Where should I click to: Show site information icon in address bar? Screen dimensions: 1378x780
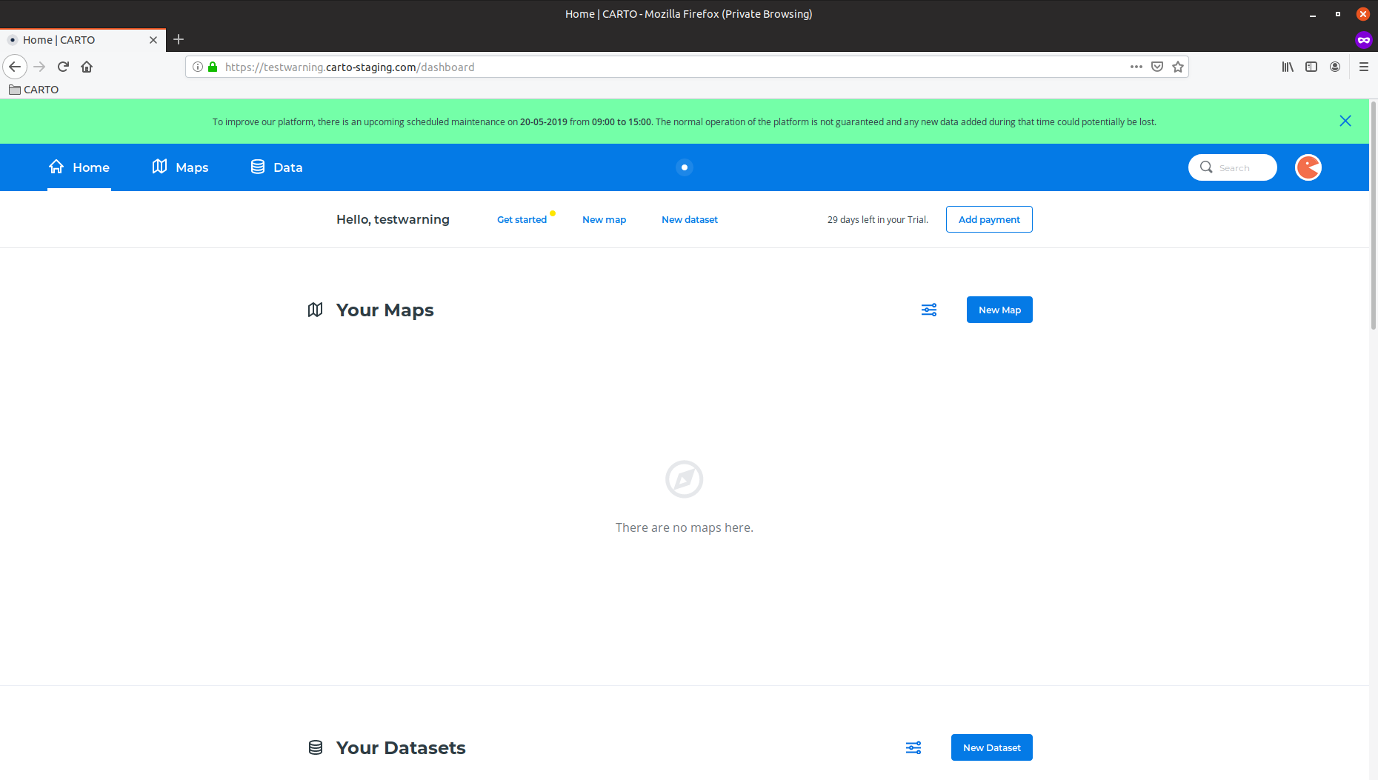[198, 67]
